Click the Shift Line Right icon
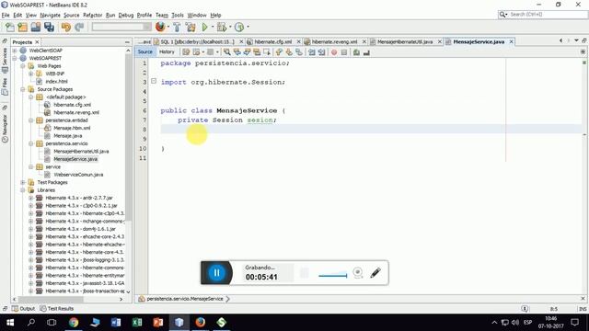 click(x=321, y=52)
